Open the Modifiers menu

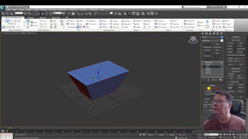(x=44, y=10)
